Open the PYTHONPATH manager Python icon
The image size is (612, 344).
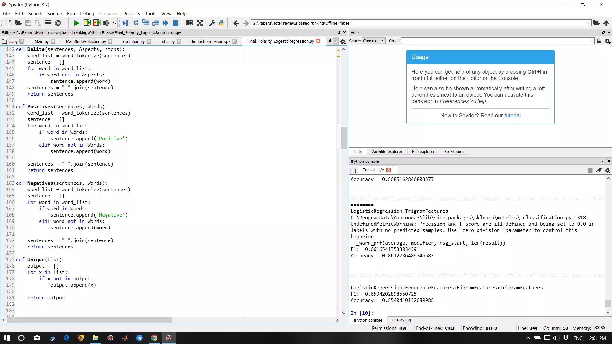click(222, 23)
